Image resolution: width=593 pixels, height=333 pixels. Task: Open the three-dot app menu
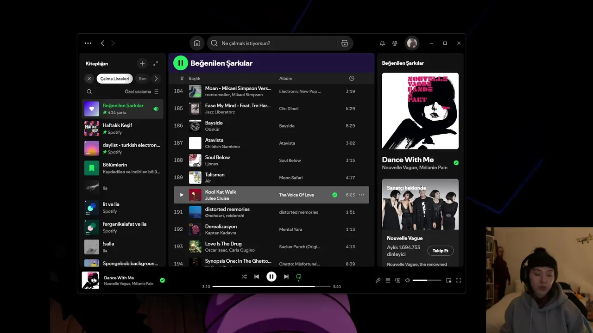(x=88, y=43)
